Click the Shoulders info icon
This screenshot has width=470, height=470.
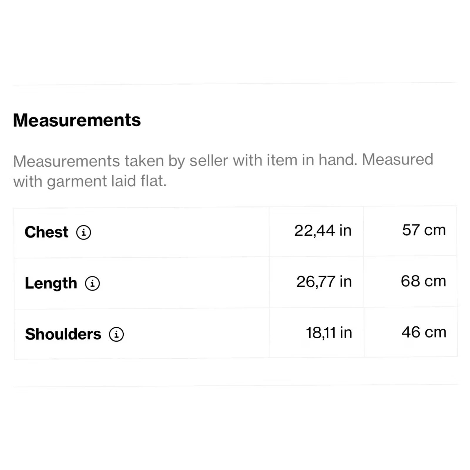tap(116, 334)
